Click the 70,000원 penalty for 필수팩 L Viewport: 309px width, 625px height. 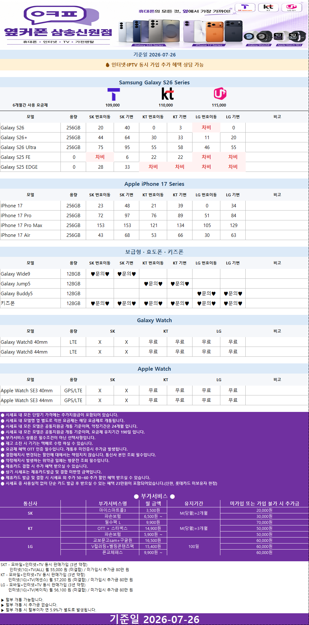(265, 522)
